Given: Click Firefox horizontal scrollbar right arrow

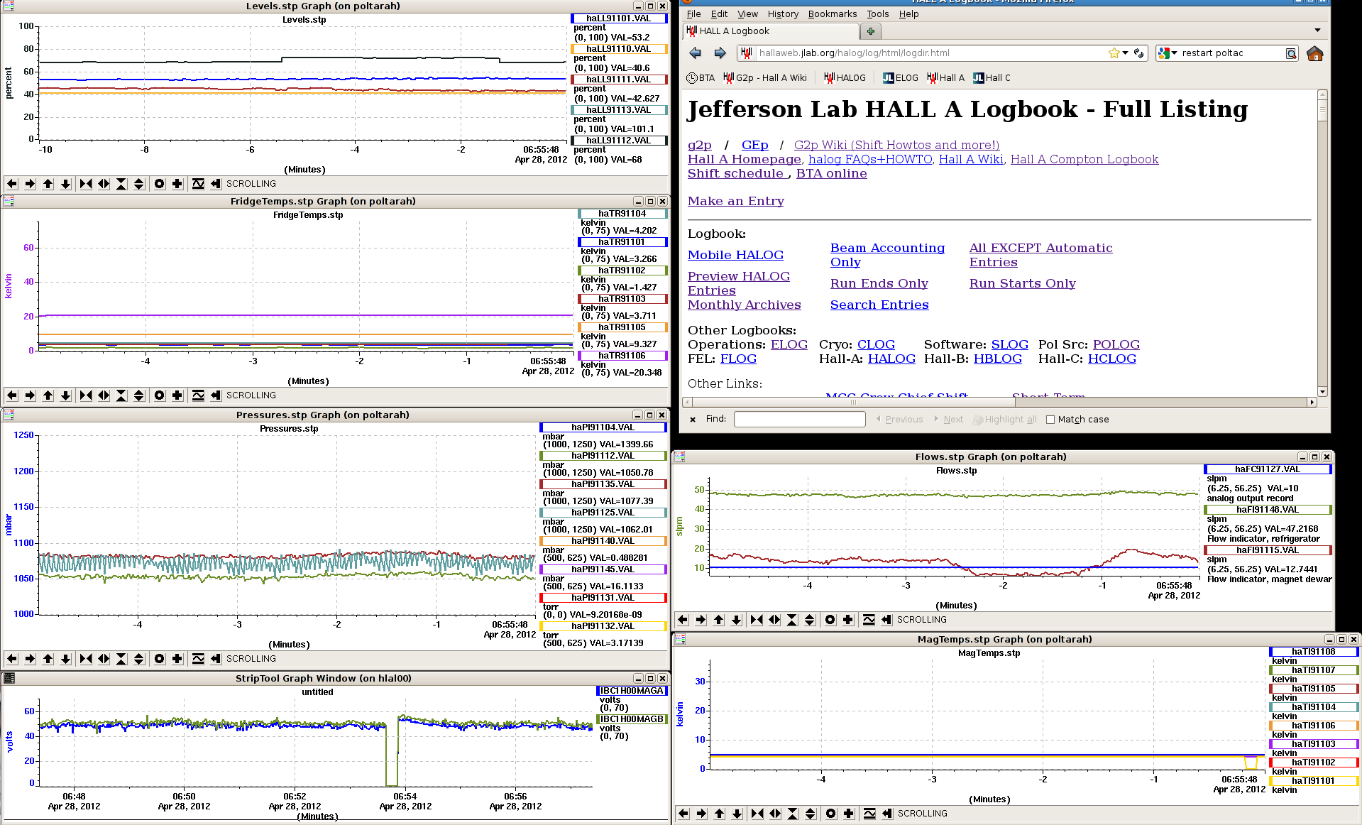Looking at the screenshot, I should tap(1312, 402).
